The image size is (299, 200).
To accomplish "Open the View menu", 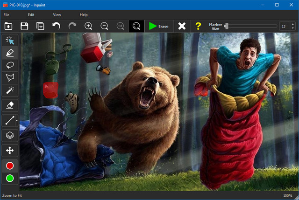I will (57, 15).
